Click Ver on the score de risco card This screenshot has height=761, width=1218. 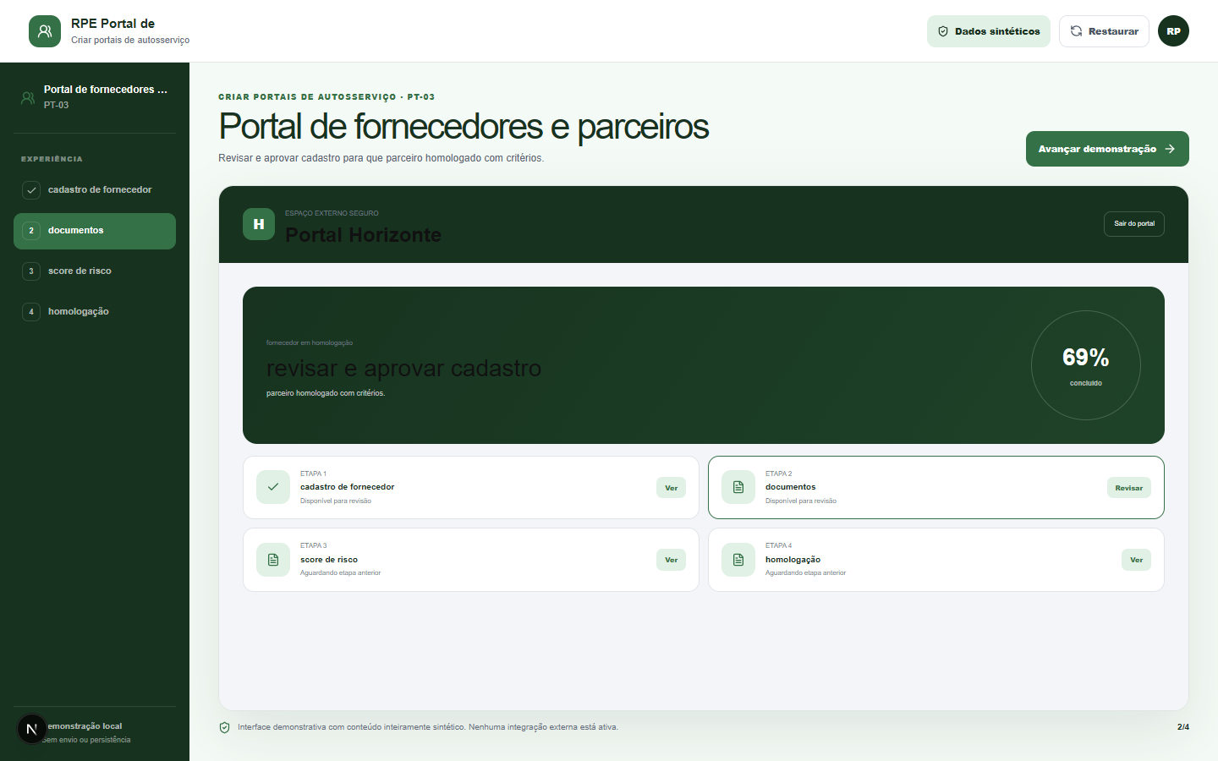coord(672,560)
